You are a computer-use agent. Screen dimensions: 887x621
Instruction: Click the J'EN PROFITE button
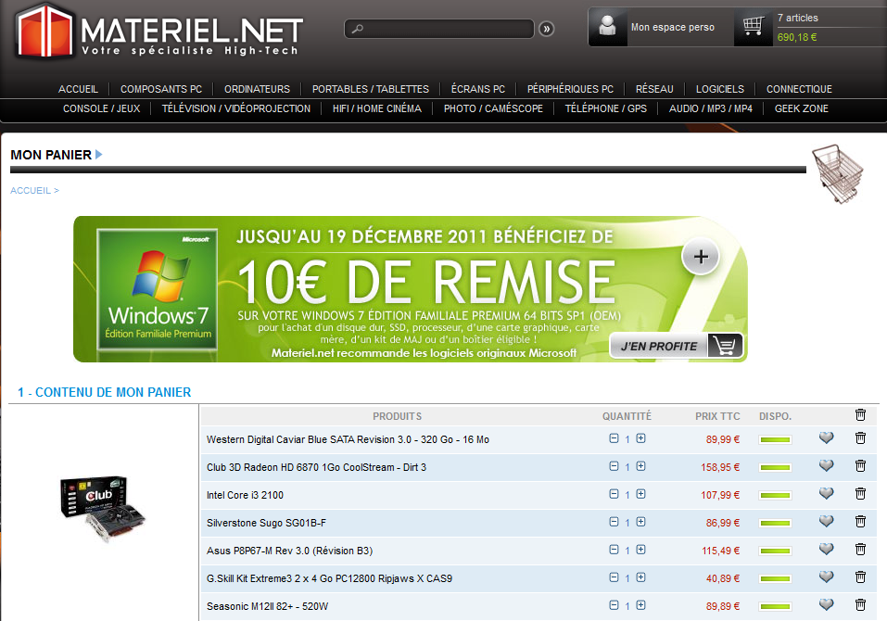click(677, 346)
